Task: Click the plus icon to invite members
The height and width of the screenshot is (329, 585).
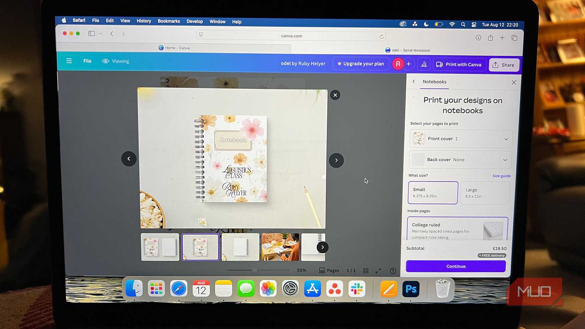Action: [x=408, y=64]
